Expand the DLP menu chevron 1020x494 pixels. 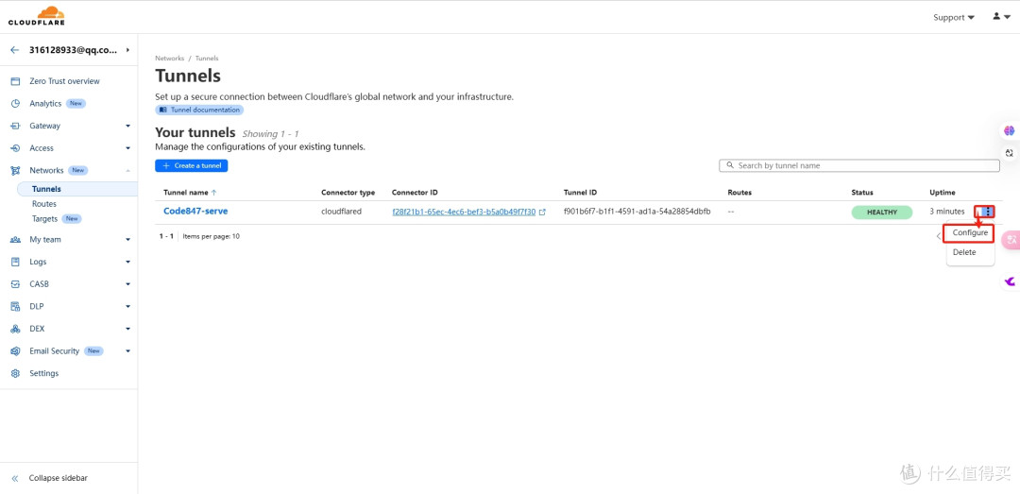click(x=128, y=306)
